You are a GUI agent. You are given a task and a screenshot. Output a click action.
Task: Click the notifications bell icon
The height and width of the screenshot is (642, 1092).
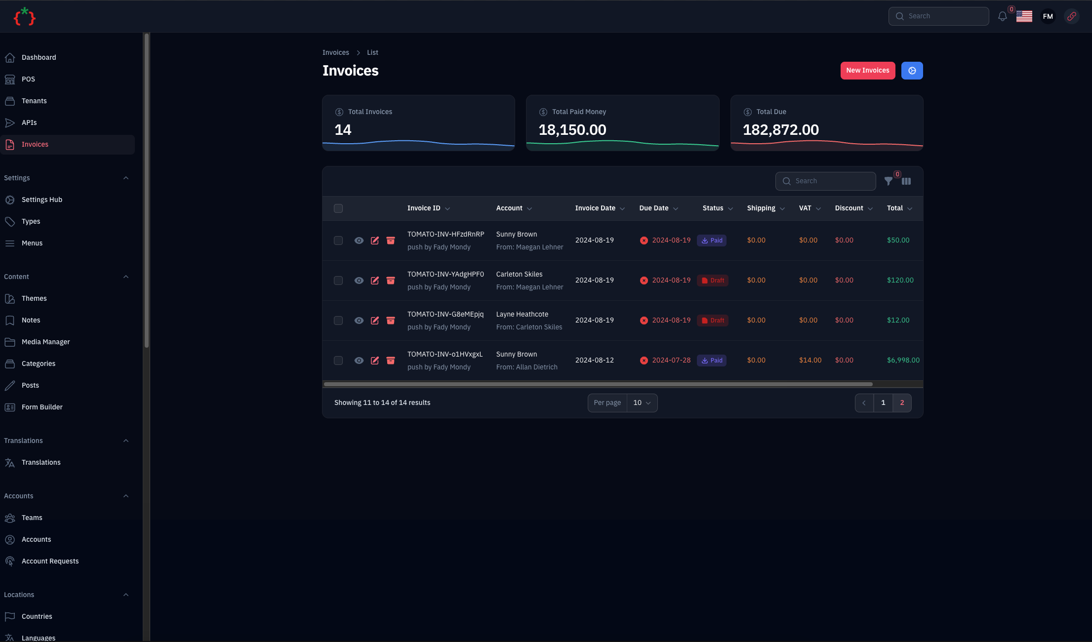click(1002, 16)
